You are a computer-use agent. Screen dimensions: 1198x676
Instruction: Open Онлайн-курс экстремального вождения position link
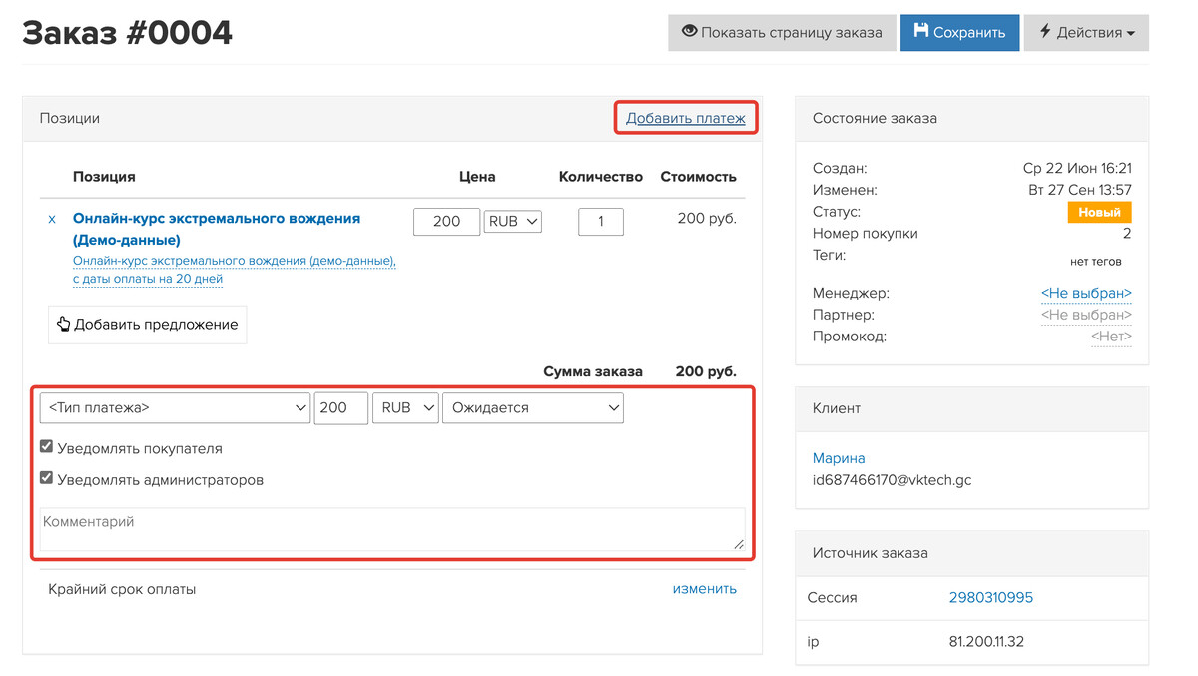pyautogui.click(x=217, y=229)
